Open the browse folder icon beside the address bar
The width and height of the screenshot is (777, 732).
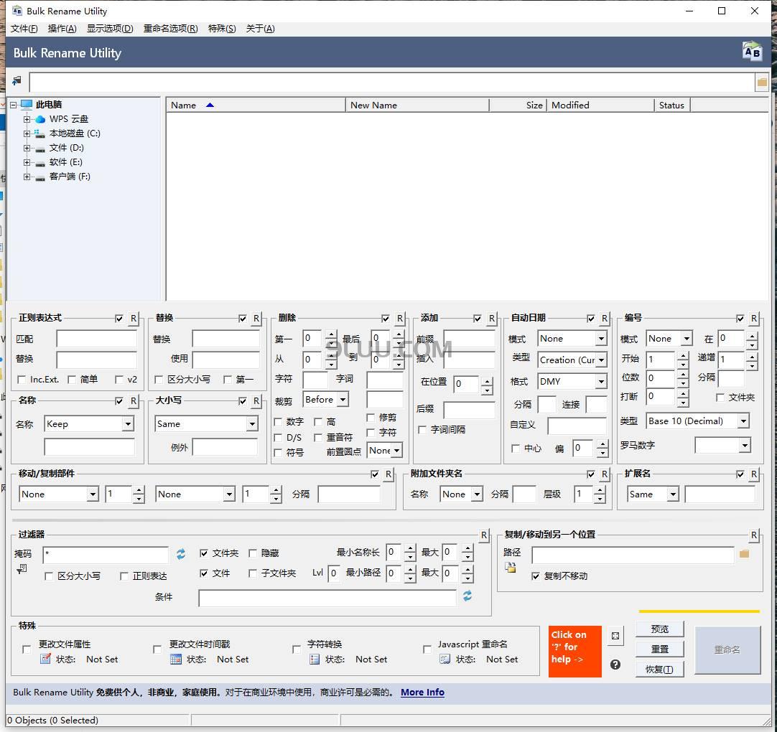[762, 83]
